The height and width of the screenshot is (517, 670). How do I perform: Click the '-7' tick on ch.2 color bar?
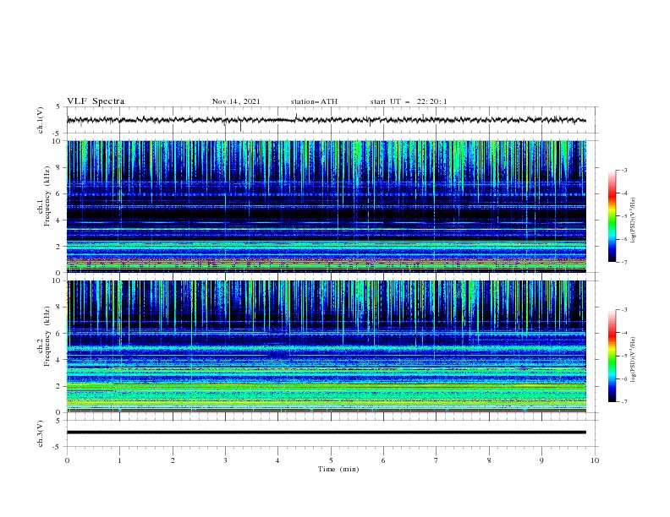(624, 402)
